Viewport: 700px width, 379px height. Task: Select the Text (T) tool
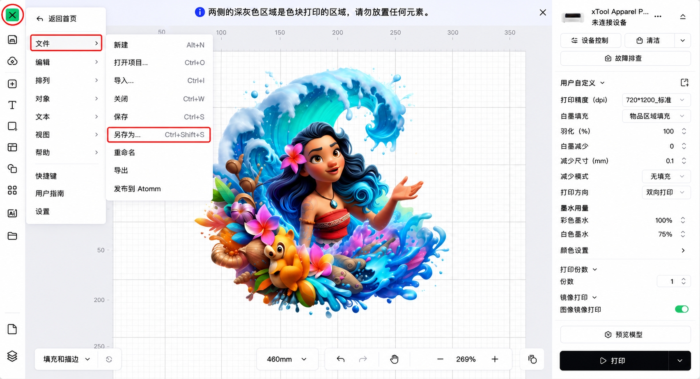[x=12, y=105]
